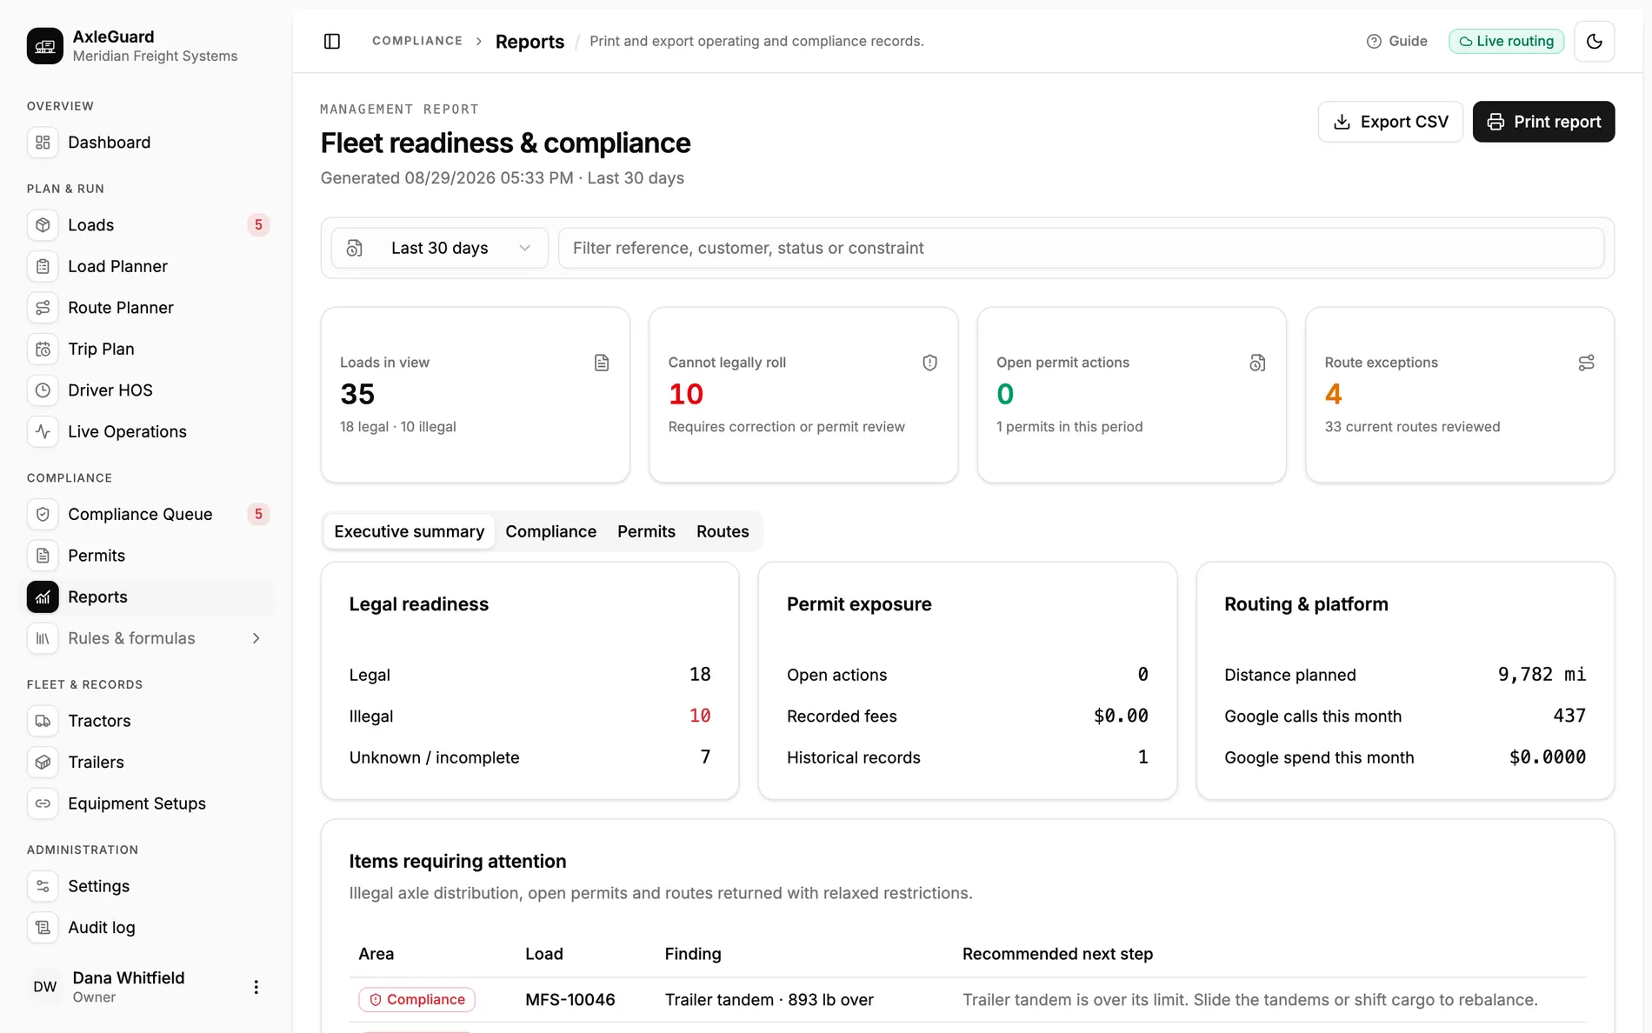Viewport: 1652px width, 1033px height.
Task: Go to Driver HOS clock icon
Action: [43, 390]
